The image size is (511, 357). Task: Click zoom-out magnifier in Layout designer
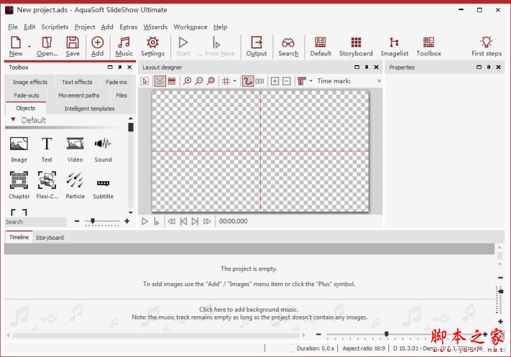coord(199,81)
